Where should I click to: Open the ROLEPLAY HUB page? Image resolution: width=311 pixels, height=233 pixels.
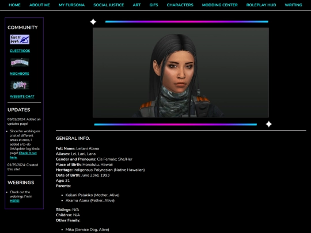pyautogui.click(x=261, y=5)
